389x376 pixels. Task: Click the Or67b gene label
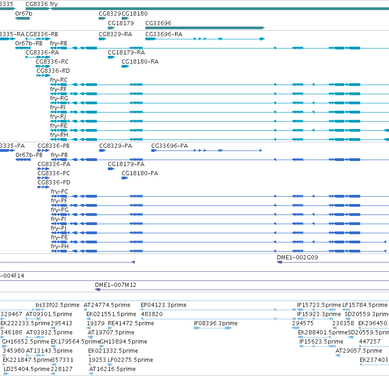click(24, 14)
